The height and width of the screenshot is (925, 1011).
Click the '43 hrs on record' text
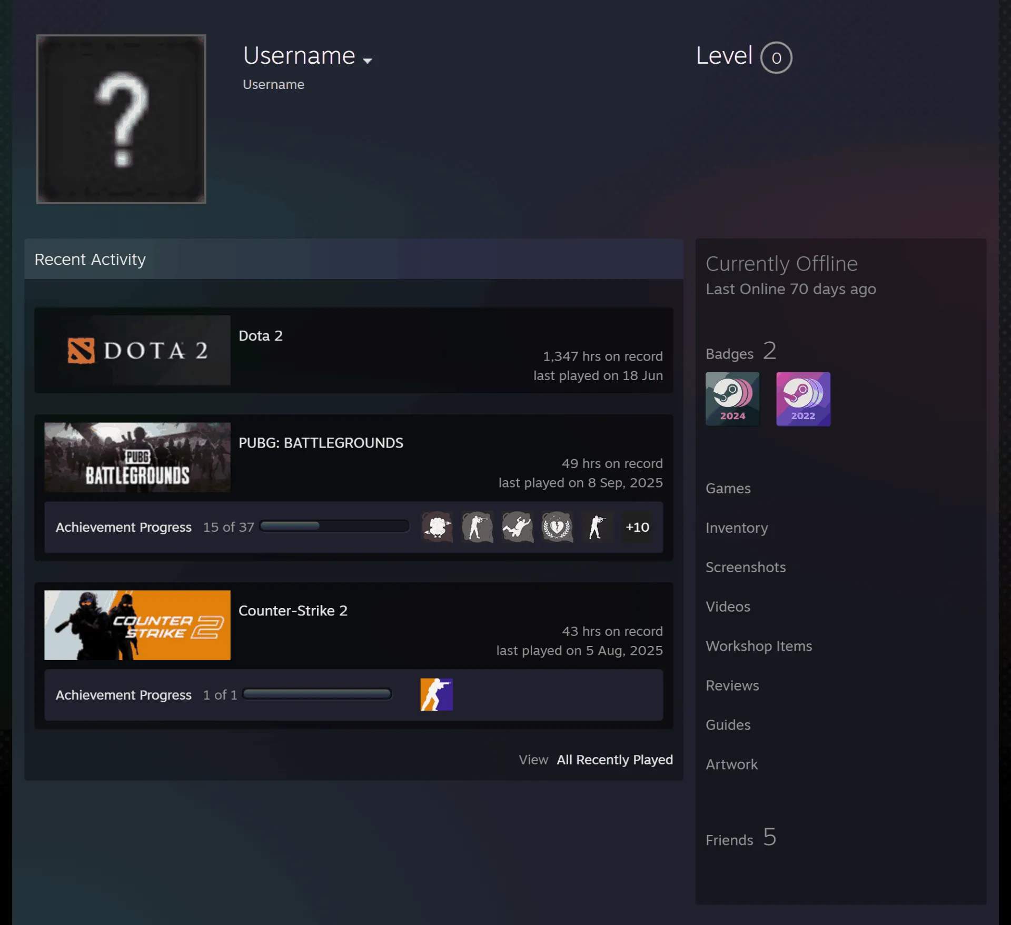612,631
